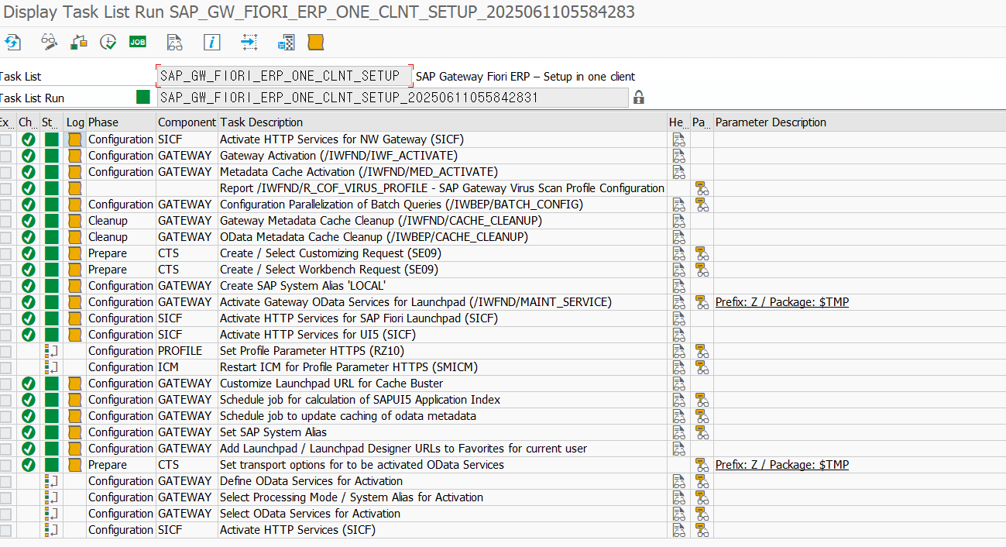Click green status square for OData Metadata Cache Cleanup
This screenshot has width=1006, height=547.
(52, 237)
